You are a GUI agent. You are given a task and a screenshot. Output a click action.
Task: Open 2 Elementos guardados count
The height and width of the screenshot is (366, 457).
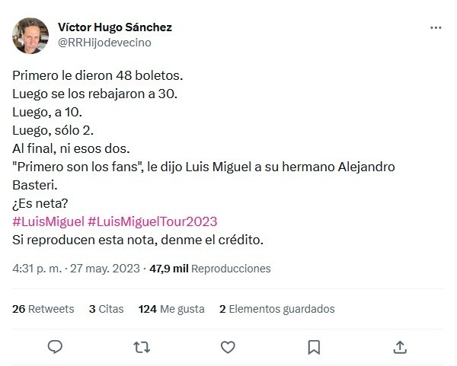point(276,309)
